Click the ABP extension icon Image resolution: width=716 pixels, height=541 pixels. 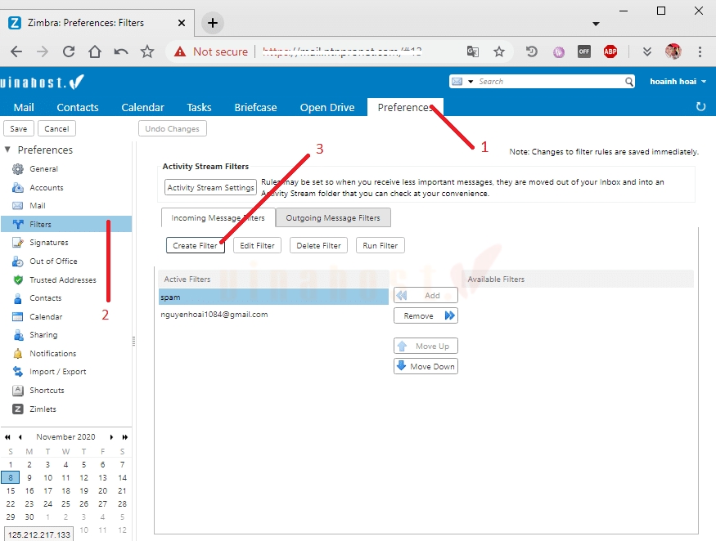(x=610, y=51)
